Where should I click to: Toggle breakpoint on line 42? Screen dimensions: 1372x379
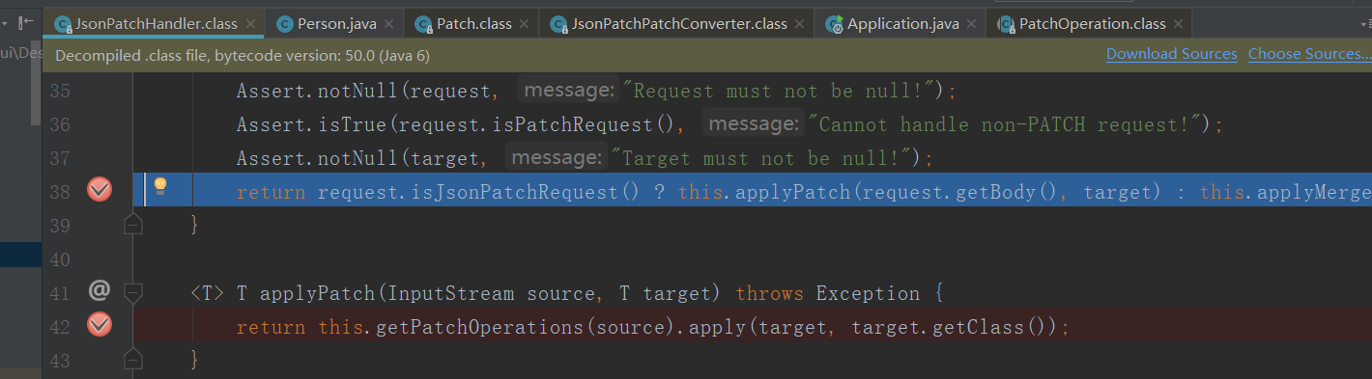click(100, 326)
